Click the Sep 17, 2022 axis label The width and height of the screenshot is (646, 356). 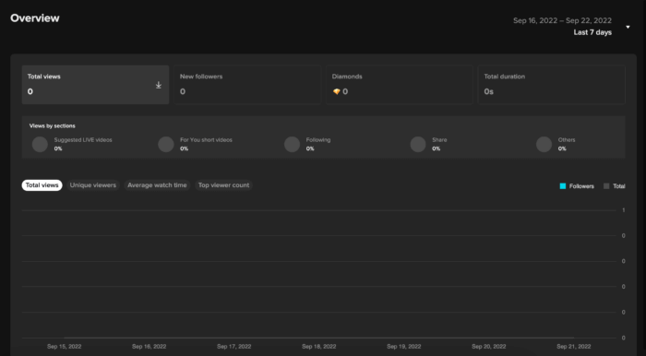pos(234,347)
